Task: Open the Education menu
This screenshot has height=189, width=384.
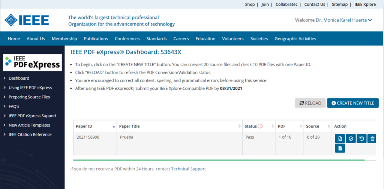Action: tap(205, 39)
